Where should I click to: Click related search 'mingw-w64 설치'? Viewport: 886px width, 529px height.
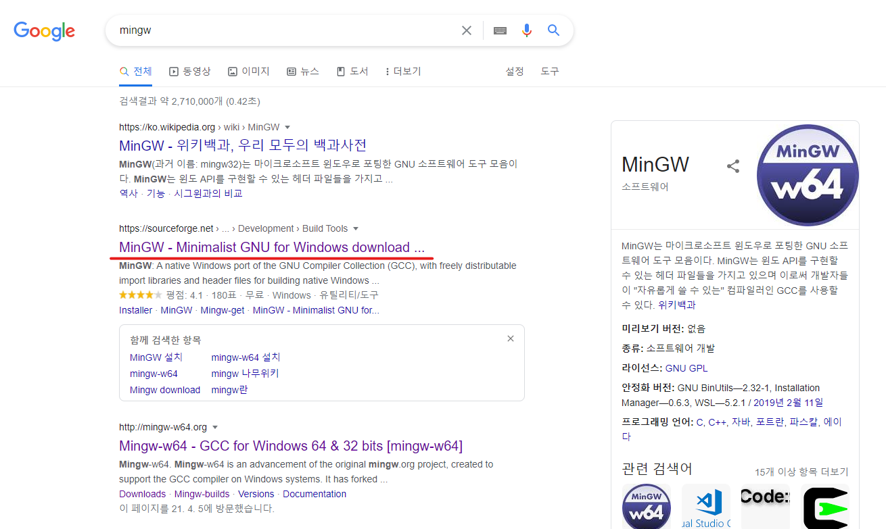pos(246,357)
